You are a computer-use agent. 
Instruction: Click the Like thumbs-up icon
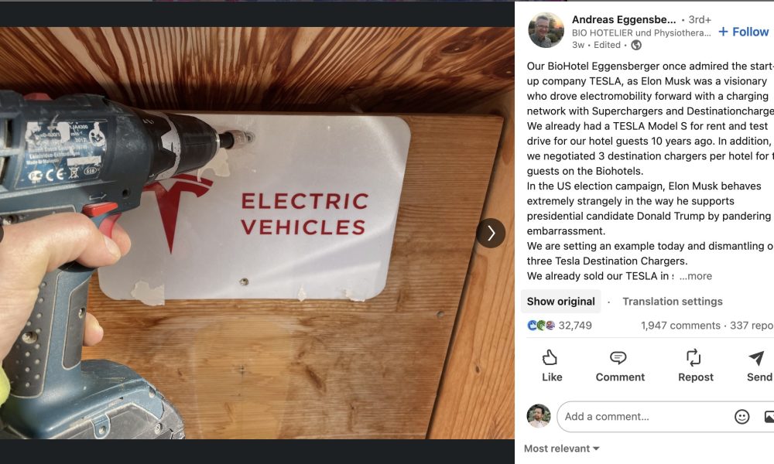(550, 357)
